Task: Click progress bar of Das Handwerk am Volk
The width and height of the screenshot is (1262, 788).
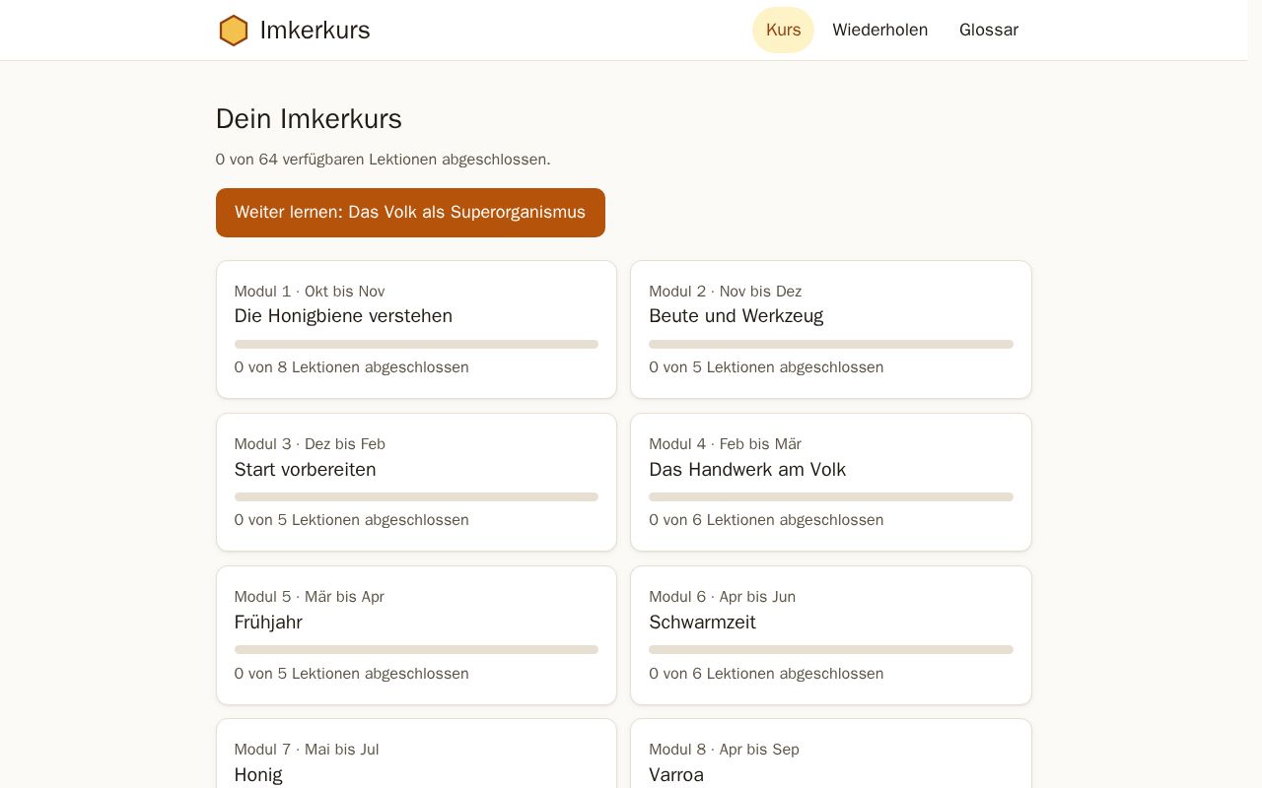Action: coord(831,497)
